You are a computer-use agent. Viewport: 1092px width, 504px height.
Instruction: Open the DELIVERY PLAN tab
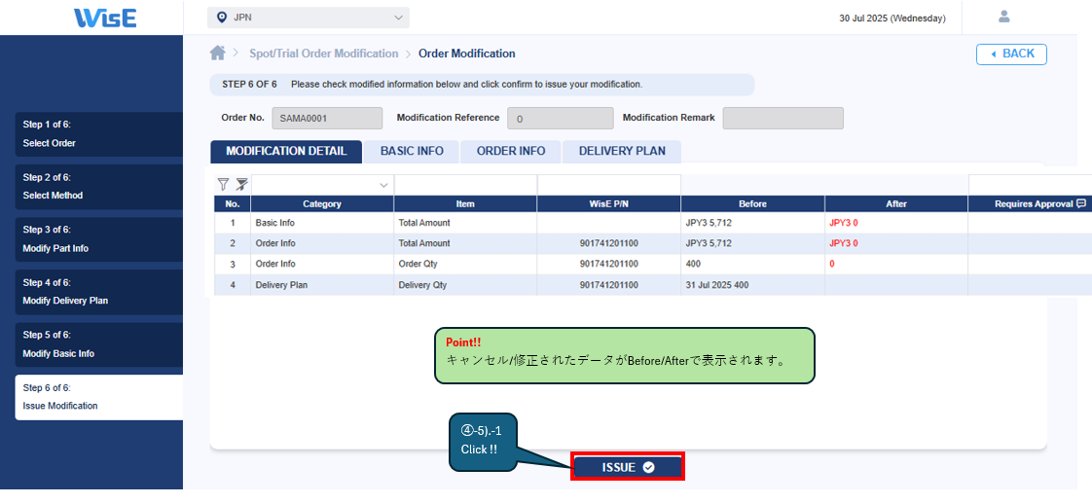(622, 151)
